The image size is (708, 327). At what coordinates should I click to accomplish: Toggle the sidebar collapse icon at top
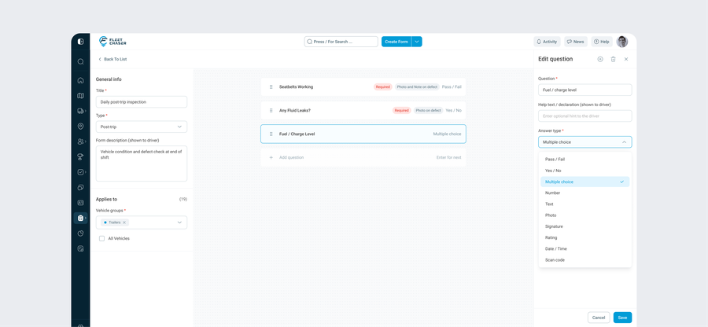[80, 42]
